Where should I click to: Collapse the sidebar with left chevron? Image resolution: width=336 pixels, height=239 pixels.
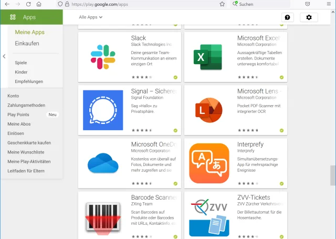point(4,56)
